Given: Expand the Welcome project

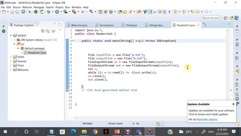Looking at the screenshot, I should point(11,70).
